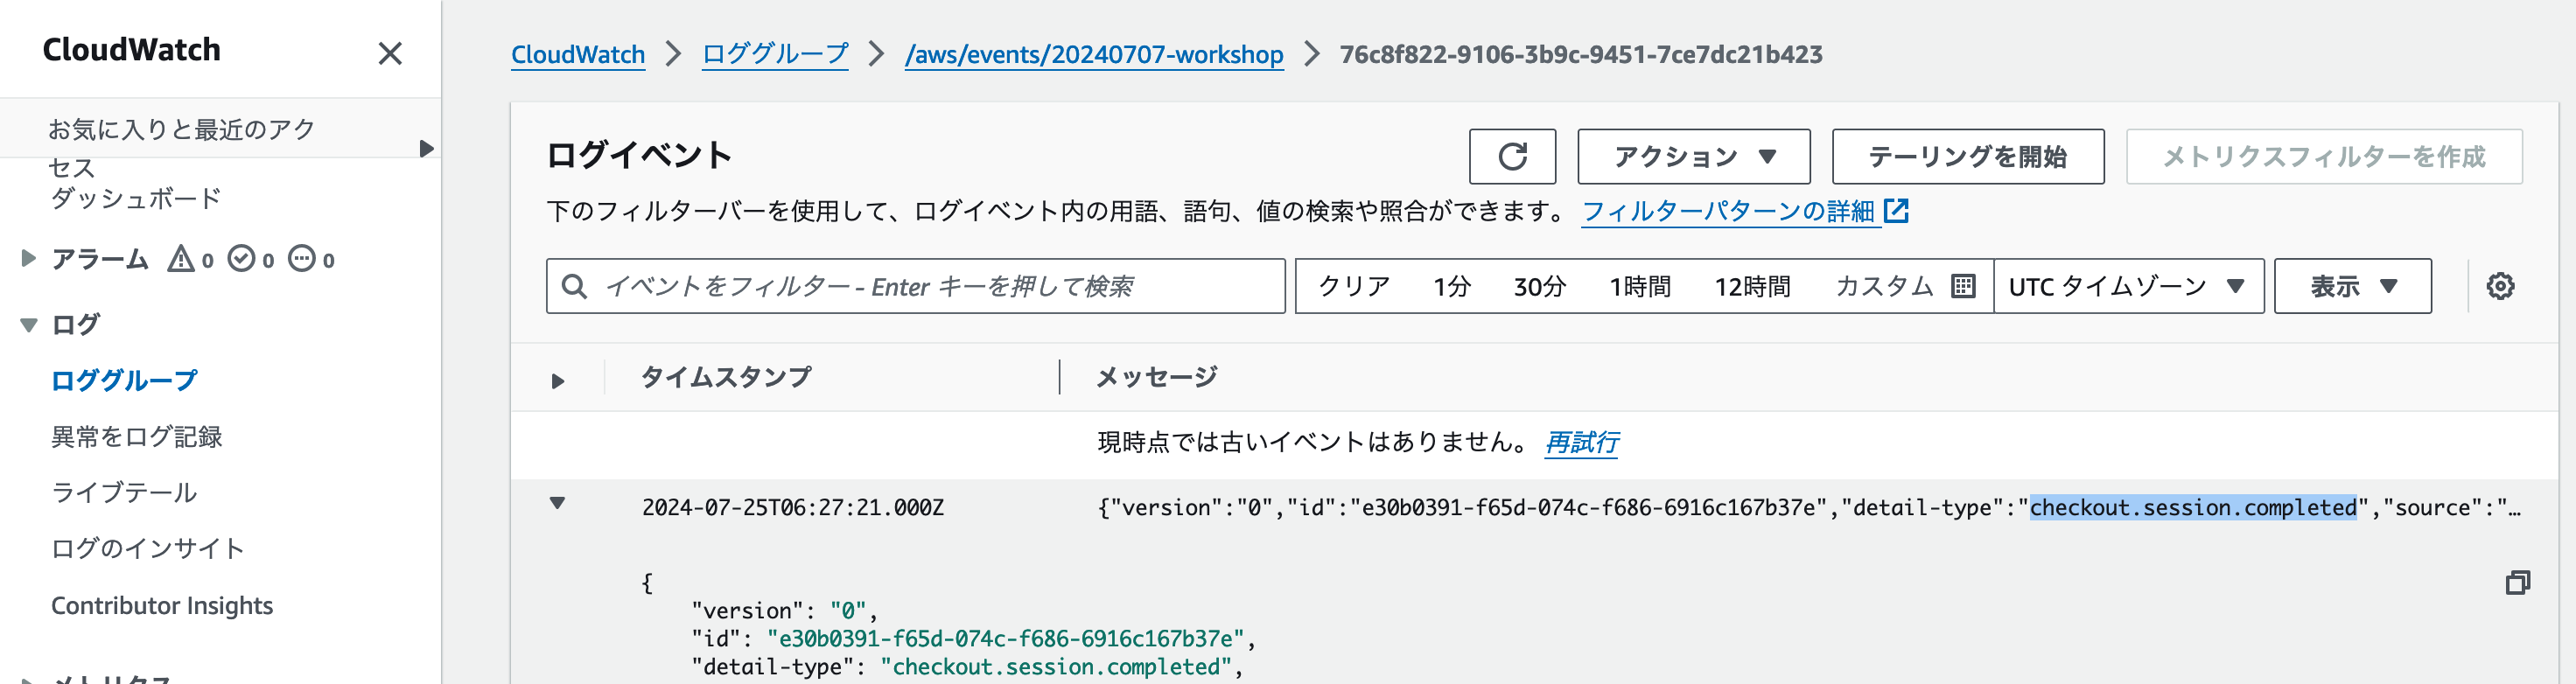Select the 30分 time range

[1539, 286]
